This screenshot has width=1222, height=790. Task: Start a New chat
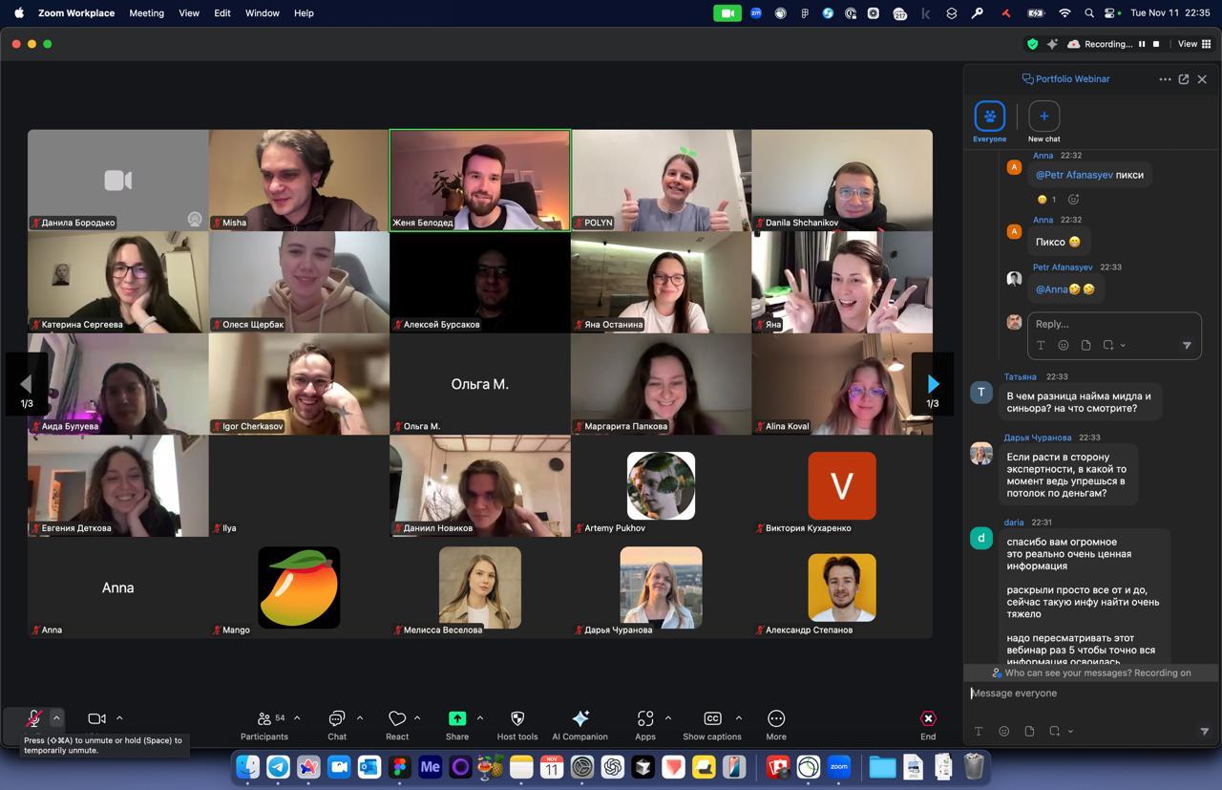(x=1043, y=122)
